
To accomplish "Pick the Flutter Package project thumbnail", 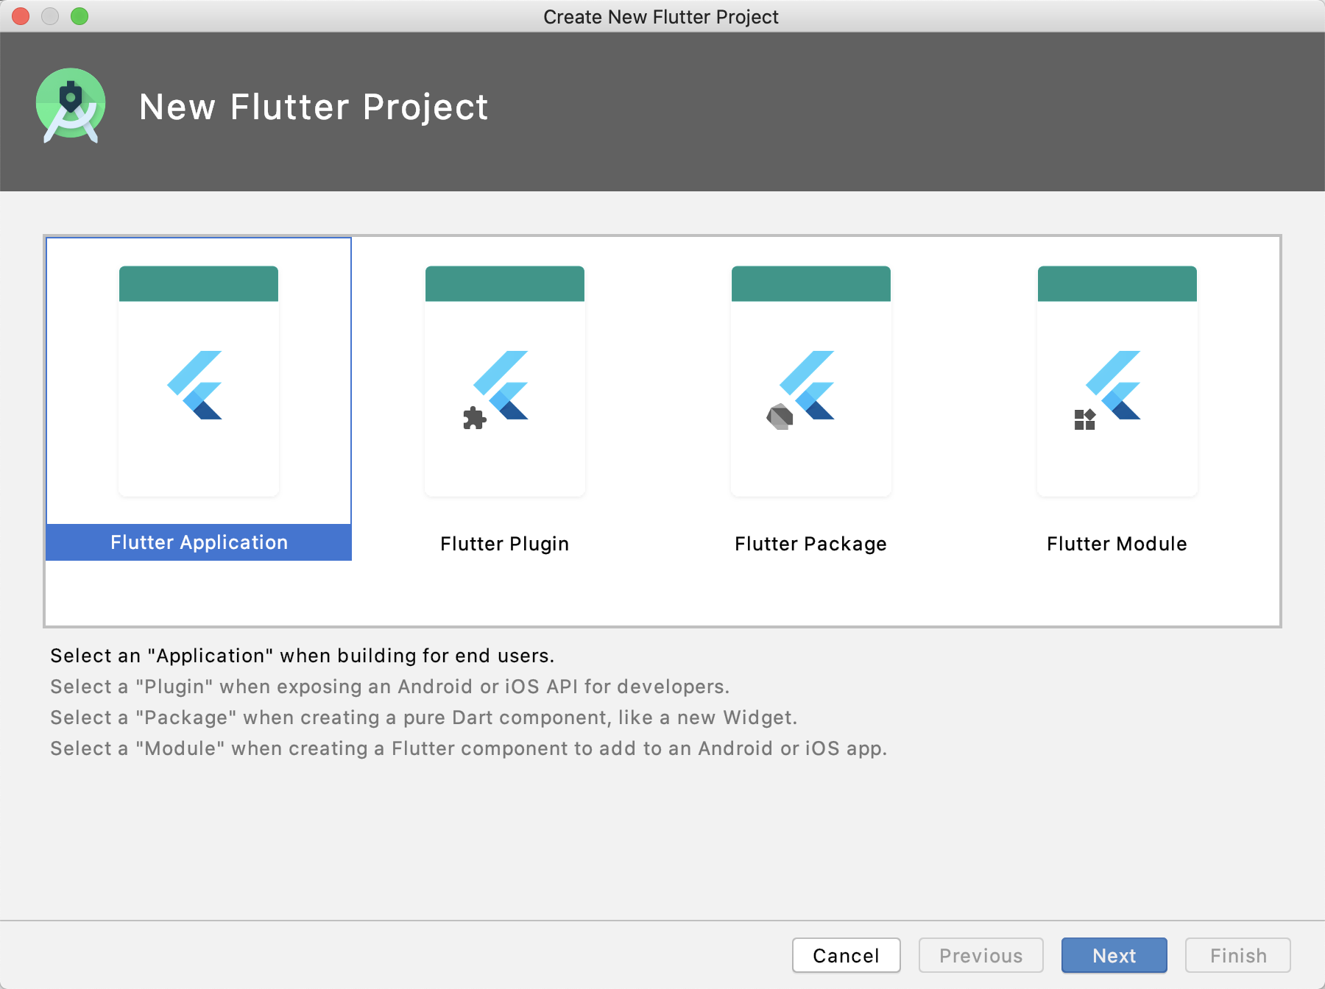I will [811, 381].
